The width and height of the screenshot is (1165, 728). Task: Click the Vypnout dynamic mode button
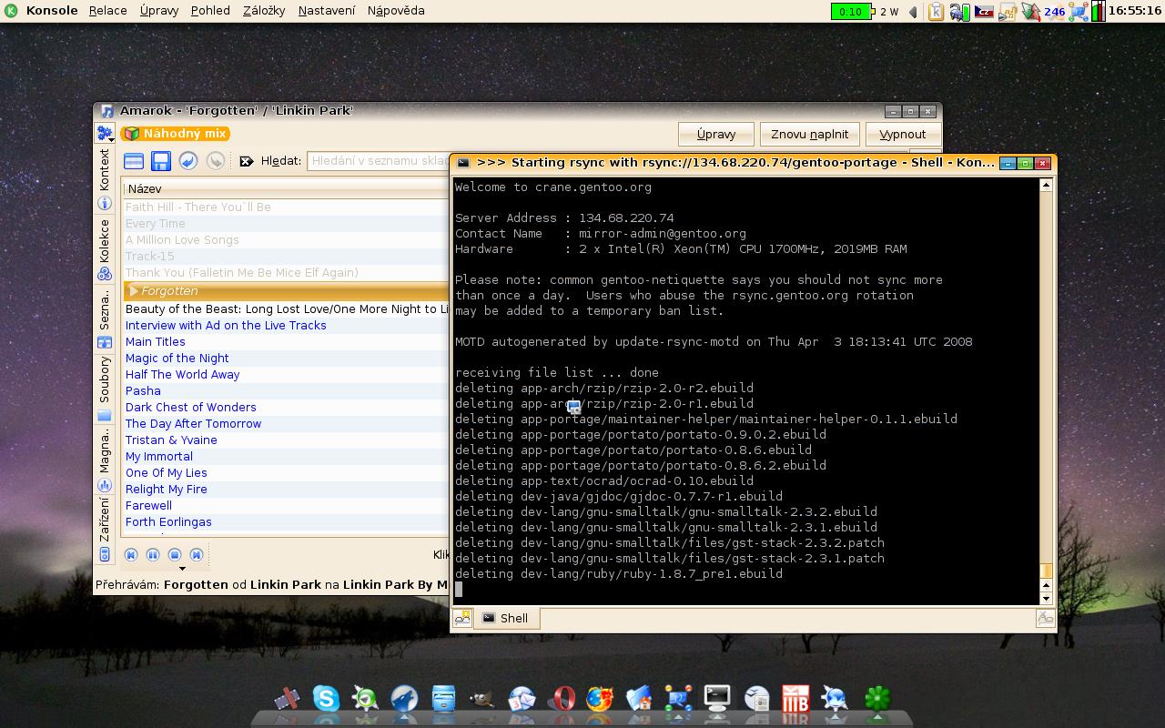pos(902,134)
